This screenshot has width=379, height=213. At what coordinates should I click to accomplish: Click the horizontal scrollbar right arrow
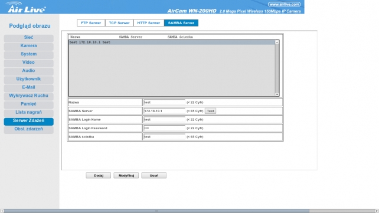tap(377, 211)
